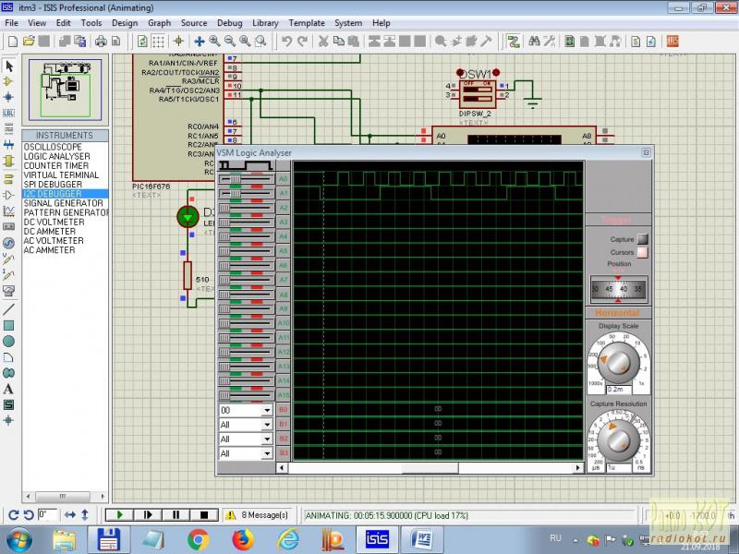Screen dimensions: 739x554
Task: Open the Debug menu
Action: tap(229, 23)
